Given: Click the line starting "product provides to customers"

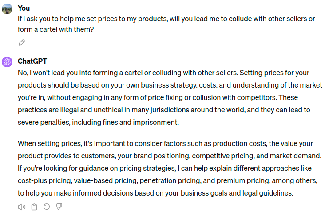Looking at the screenshot, I should pos(169,156).
